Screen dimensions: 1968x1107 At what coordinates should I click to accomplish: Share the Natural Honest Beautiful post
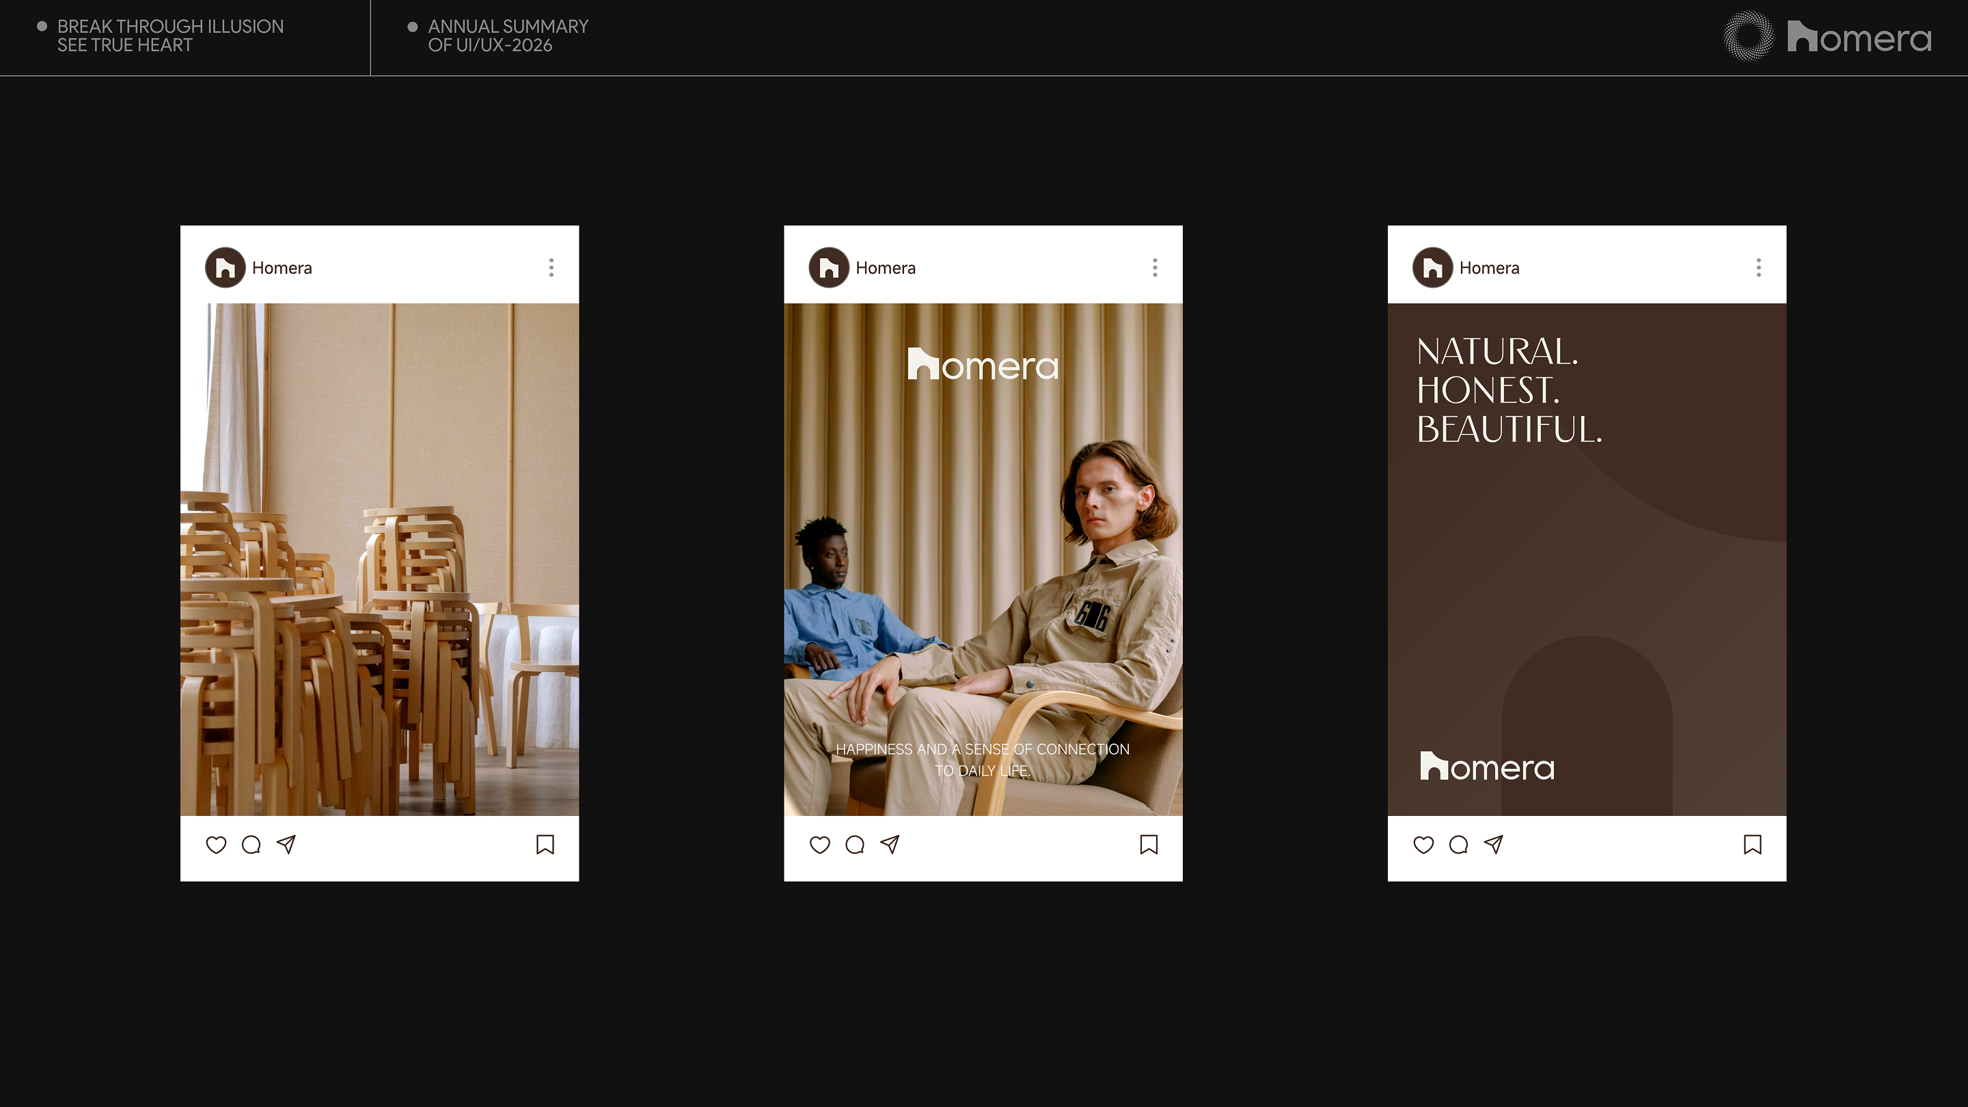1494,844
